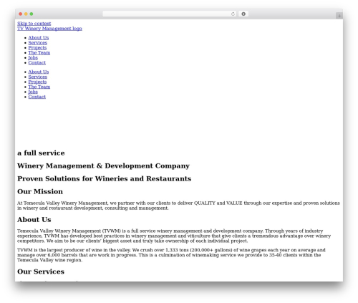Image resolution: width=358 pixels, height=303 pixels.
Task: Open Services in the first menu list
Action: pyautogui.click(x=38, y=43)
